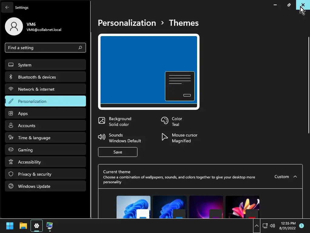This screenshot has height=233, width=310.
Task: Open the notification badge
Action: [x=302, y=226]
